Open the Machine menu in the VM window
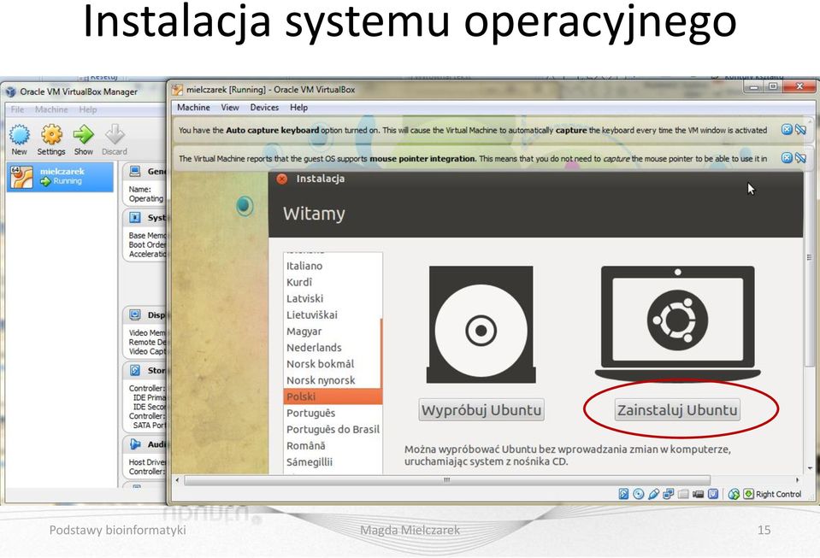Image resolution: width=820 pixels, height=558 pixels. coord(193,107)
